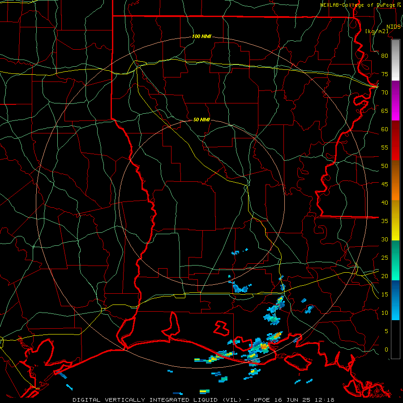Select the green segment of the color bar
This screenshot has height=403, width=403.
click(395, 261)
